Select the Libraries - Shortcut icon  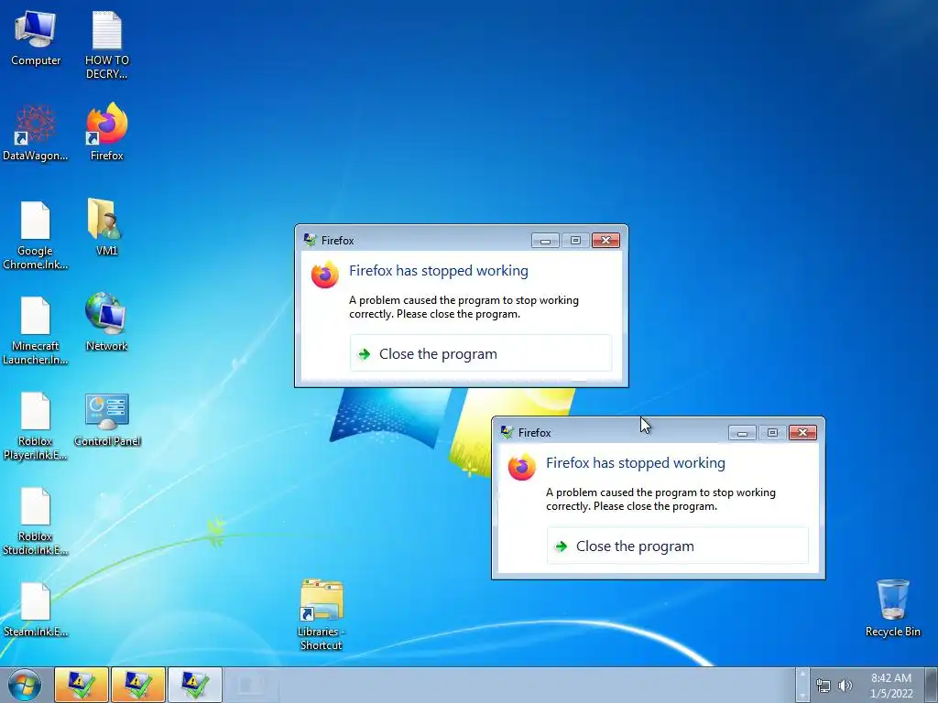(x=322, y=614)
